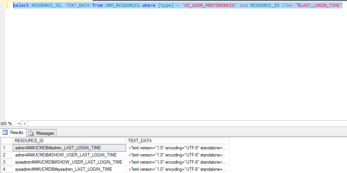The width and height of the screenshot is (347, 173).
Task: Select row 2 using its row number
Action: [6, 155]
